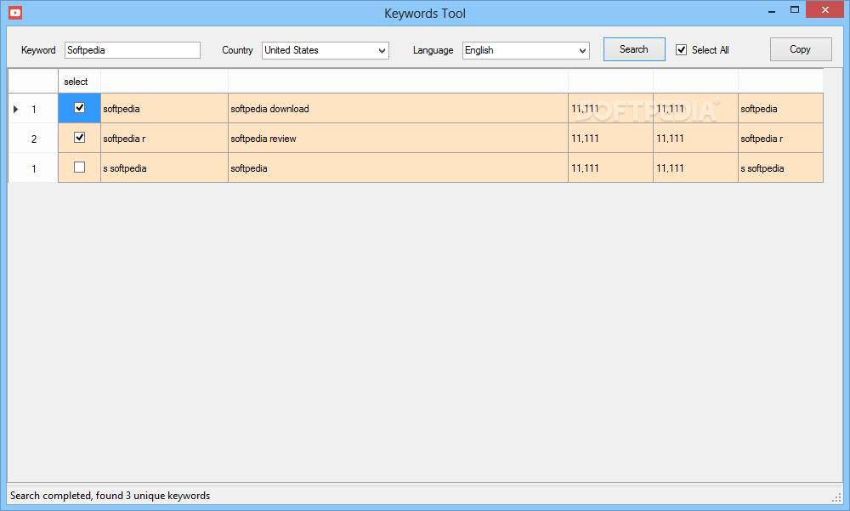Select the row header numbered 2
Viewport: 850px width, 511px height.
tap(33, 139)
